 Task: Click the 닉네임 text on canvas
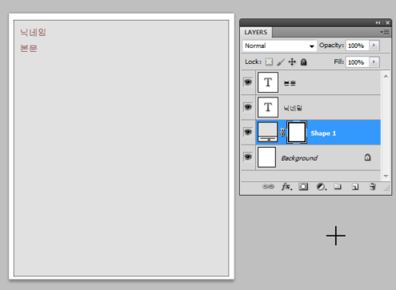pyautogui.click(x=33, y=33)
